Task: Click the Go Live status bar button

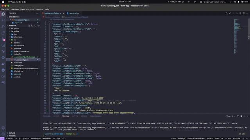Action: tap(237, 138)
